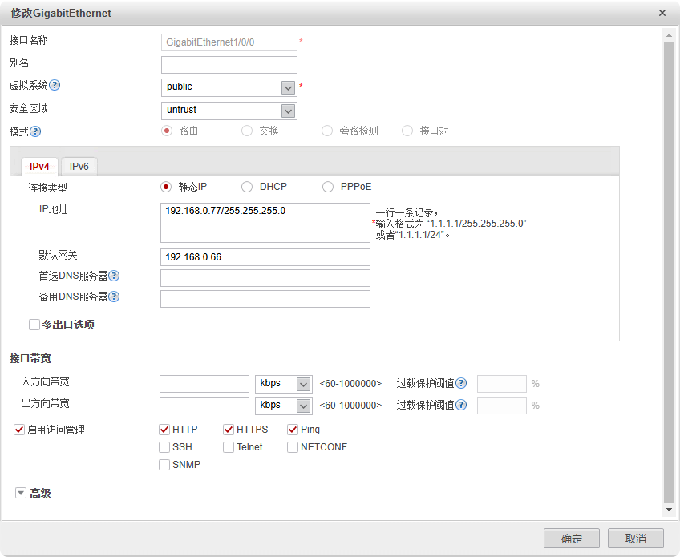
Task: Click the 确定 button
Action: (x=571, y=539)
